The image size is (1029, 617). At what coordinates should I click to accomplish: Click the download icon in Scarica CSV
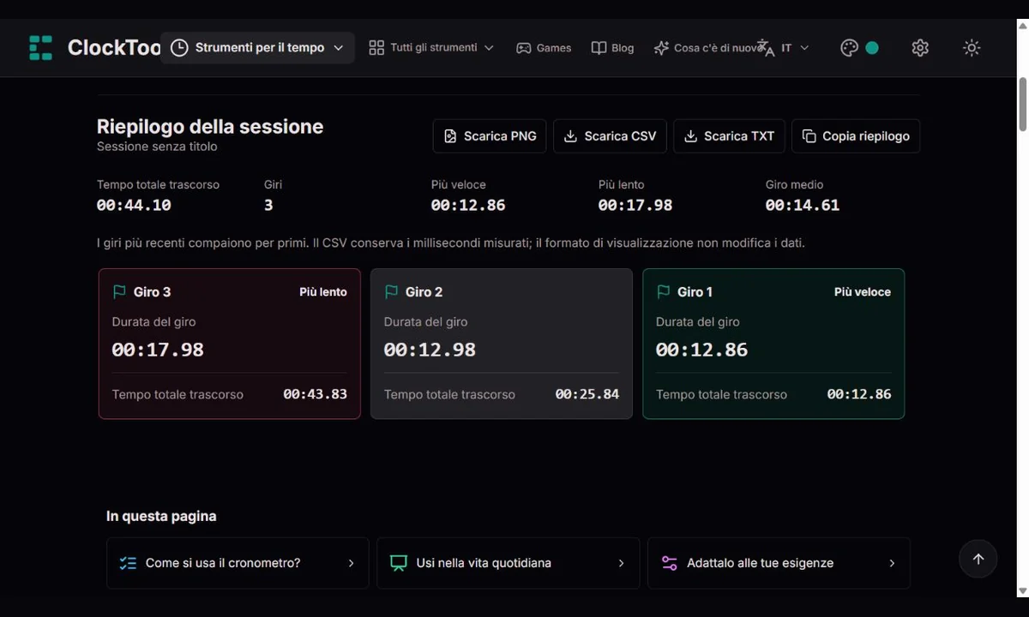pyautogui.click(x=570, y=136)
